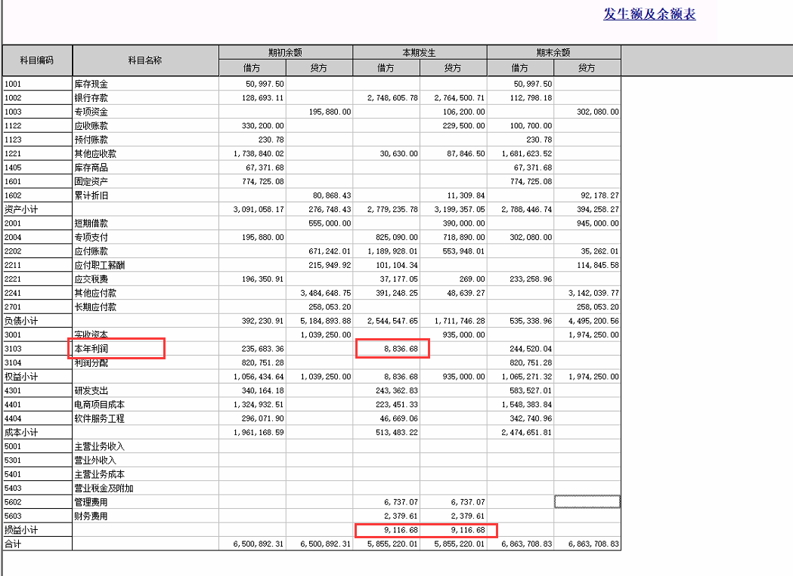Select asset subtotal value 3,091,058.17
Image resolution: width=793 pixels, height=576 pixels.
click(259, 209)
